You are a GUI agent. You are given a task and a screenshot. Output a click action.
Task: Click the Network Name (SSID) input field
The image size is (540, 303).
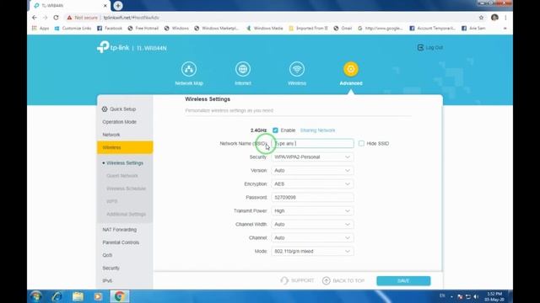pyautogui.click(x=312, y=143)
